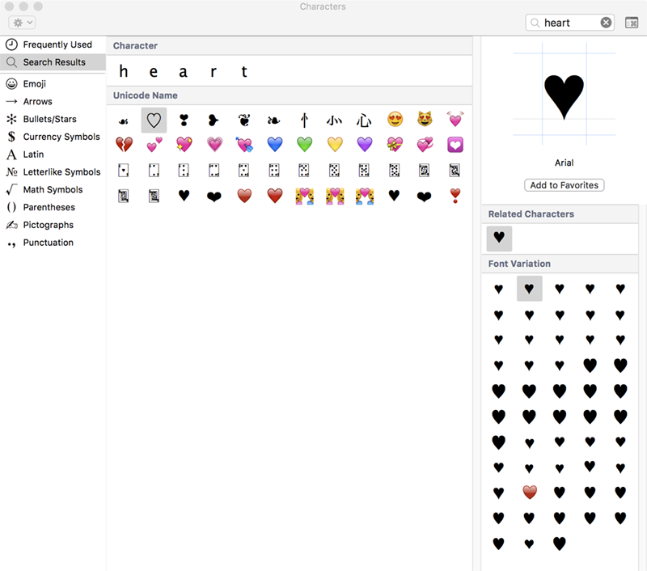Click the Add to Favorites button
The height and width of the screenshot is (571, 647).
pyautogui.click(x=564, y=185)
